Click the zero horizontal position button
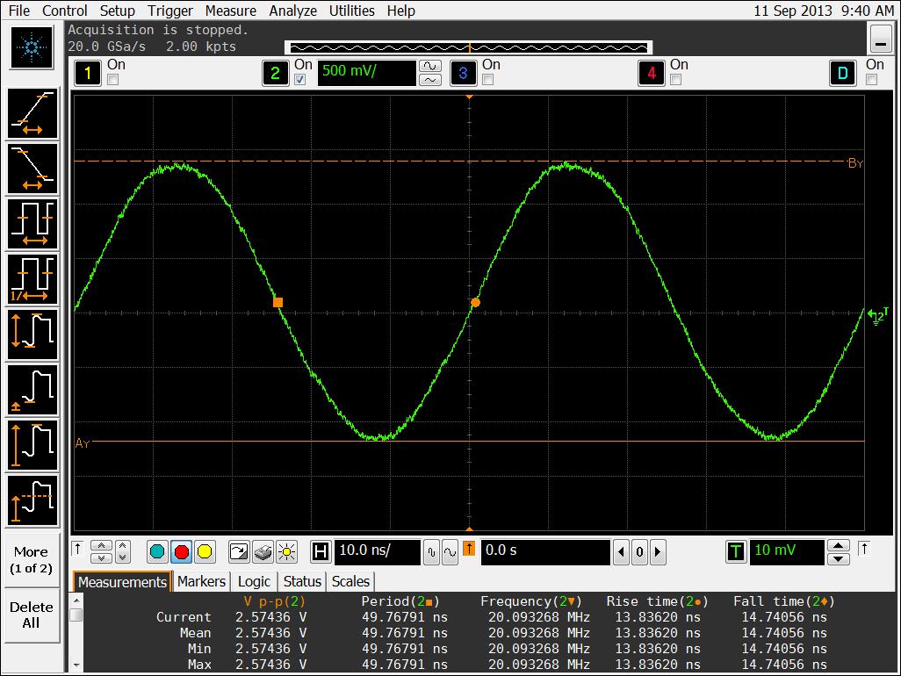The image size is (901, 676). pyautogui.click(x=639, y=552)
